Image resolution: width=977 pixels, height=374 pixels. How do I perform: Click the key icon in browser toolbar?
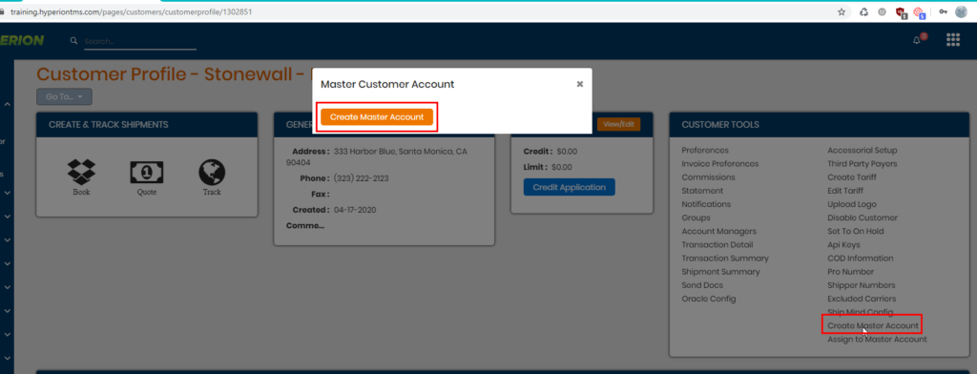(x=944, y=11)
